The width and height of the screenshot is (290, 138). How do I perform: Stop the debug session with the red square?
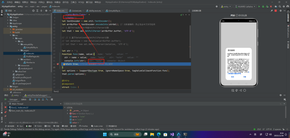[x=5, y=108]
